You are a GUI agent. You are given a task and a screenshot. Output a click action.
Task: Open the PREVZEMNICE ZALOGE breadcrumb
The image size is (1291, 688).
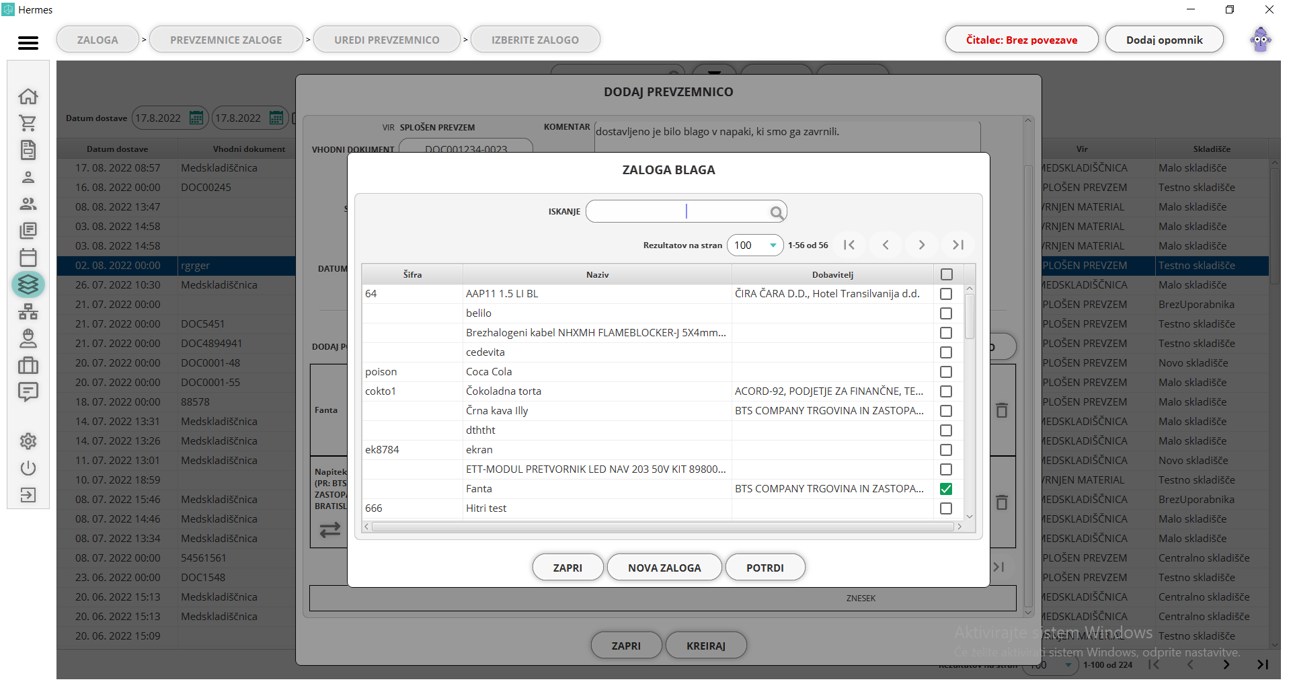tap(226, 40)
